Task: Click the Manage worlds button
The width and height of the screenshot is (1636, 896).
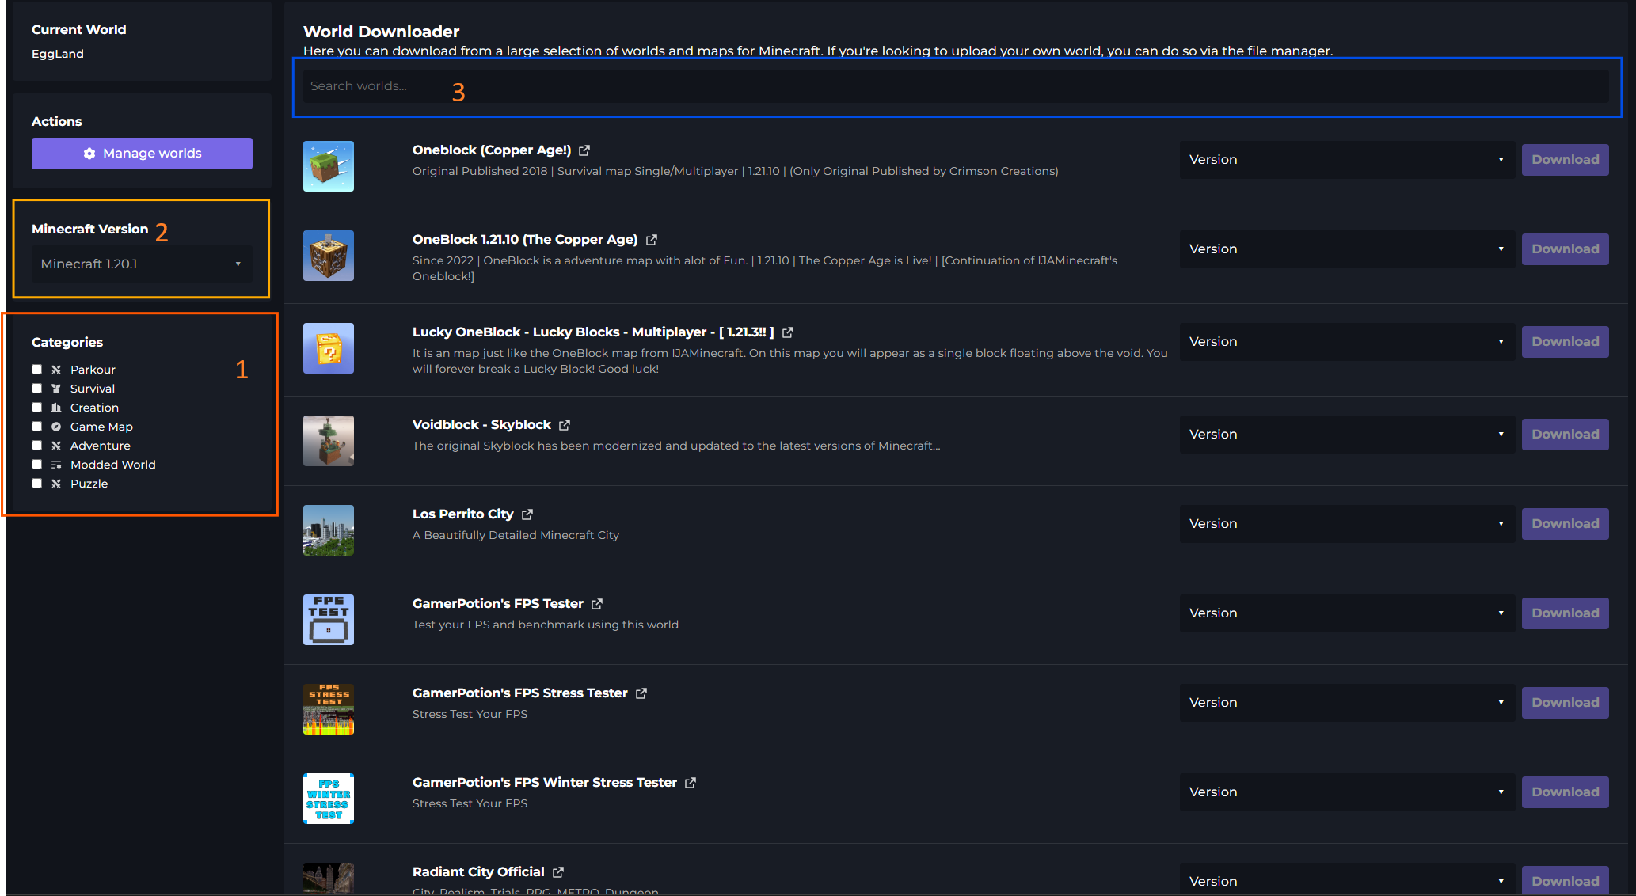Action: (x=142, y=154)
